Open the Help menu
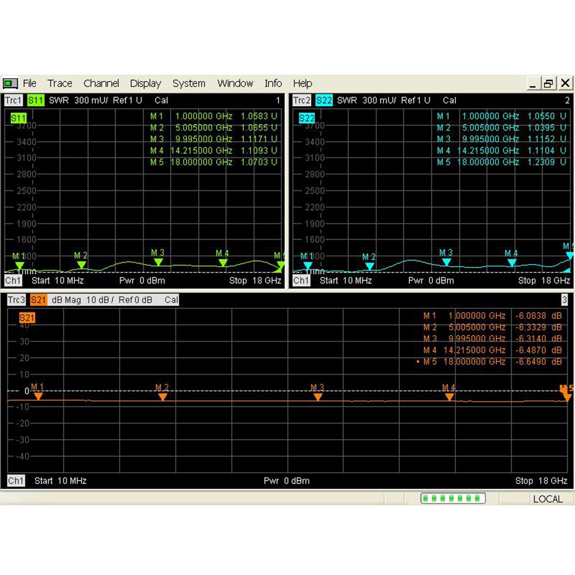 (x=303, y=83)
